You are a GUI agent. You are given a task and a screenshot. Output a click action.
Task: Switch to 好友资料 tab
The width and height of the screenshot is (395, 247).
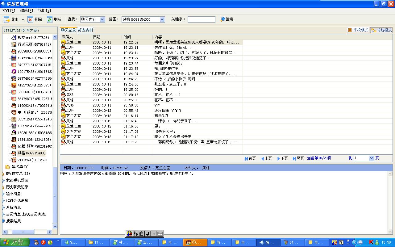coord(85,30)
